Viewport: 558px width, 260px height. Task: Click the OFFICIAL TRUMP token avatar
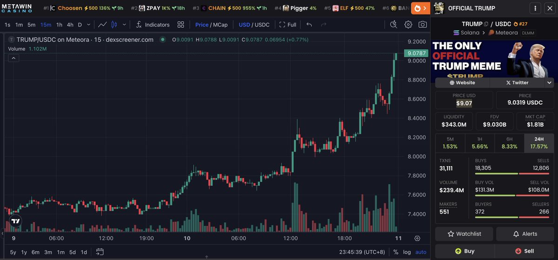click(439, 8)
